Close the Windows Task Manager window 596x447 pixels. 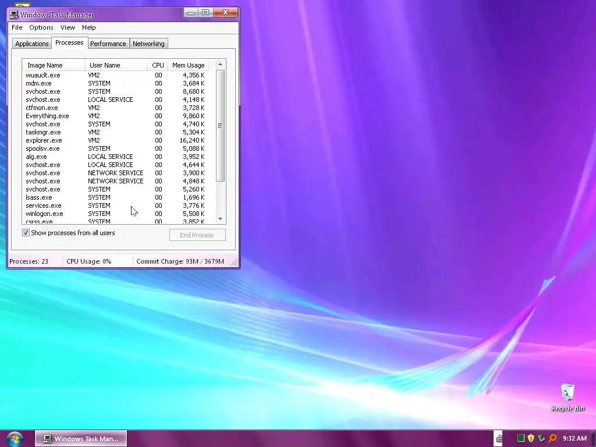point(225,13)
